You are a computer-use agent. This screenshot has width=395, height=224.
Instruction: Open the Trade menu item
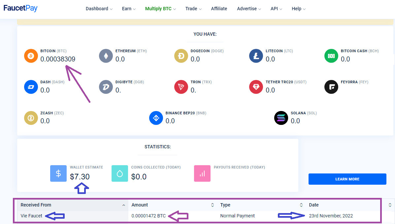(x=193, y=9)
